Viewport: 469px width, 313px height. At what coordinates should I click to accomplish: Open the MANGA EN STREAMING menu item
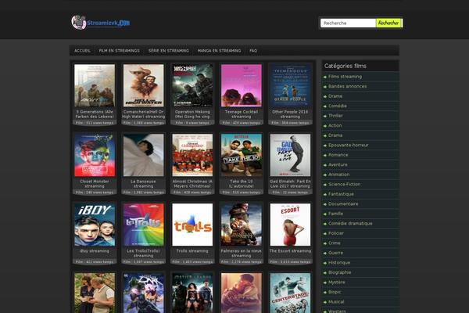click(x=219, y=51)
